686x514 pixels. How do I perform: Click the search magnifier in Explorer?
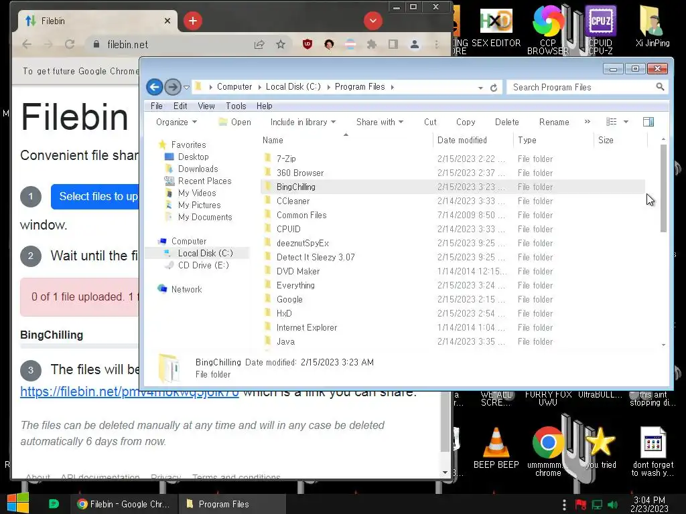(x=660, y=87)
